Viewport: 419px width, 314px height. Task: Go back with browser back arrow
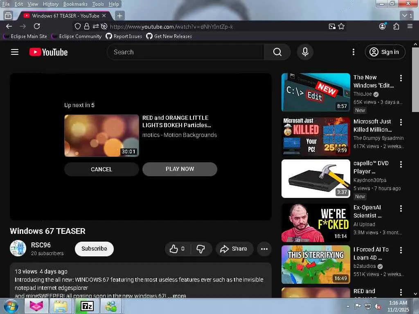pyautogui.click(x=9, y=27)
